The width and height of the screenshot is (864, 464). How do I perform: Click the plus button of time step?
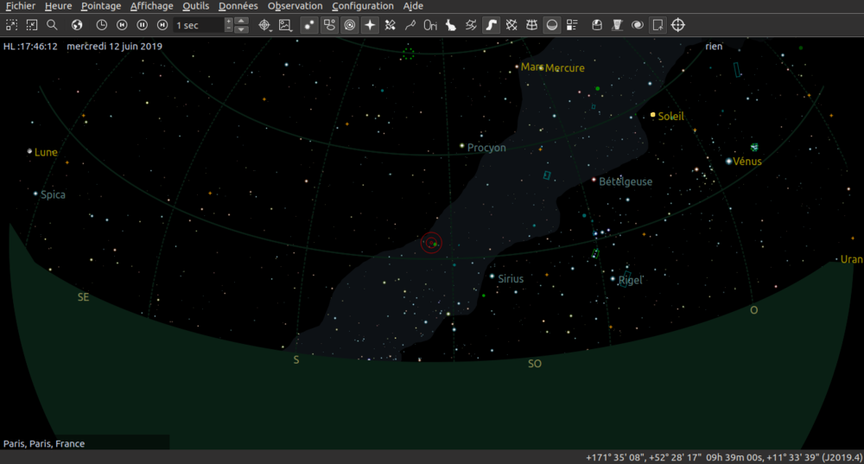pyautogui.click(x=229, y=22)
